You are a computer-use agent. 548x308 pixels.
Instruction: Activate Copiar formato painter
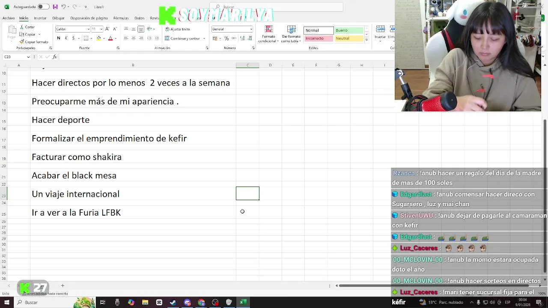pyautogui.click(x=34, y=41)
